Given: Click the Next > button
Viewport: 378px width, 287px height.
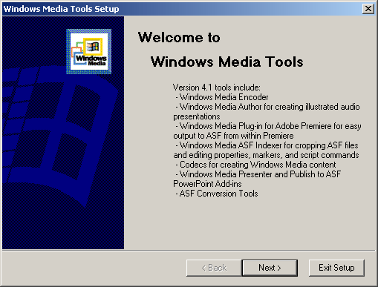Looking at the screenshot, I should click(x=270, y=268).
